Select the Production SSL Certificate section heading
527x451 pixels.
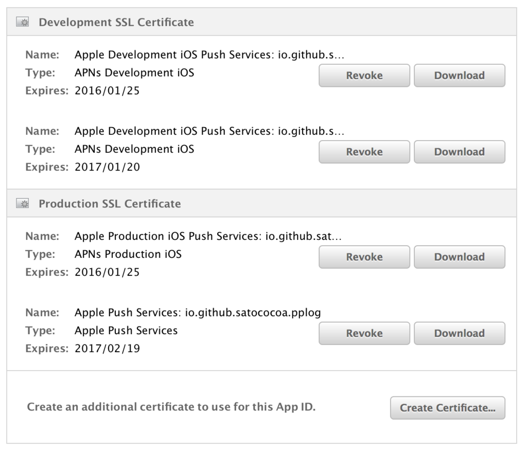pyautogui.click(x=110, y=204)
